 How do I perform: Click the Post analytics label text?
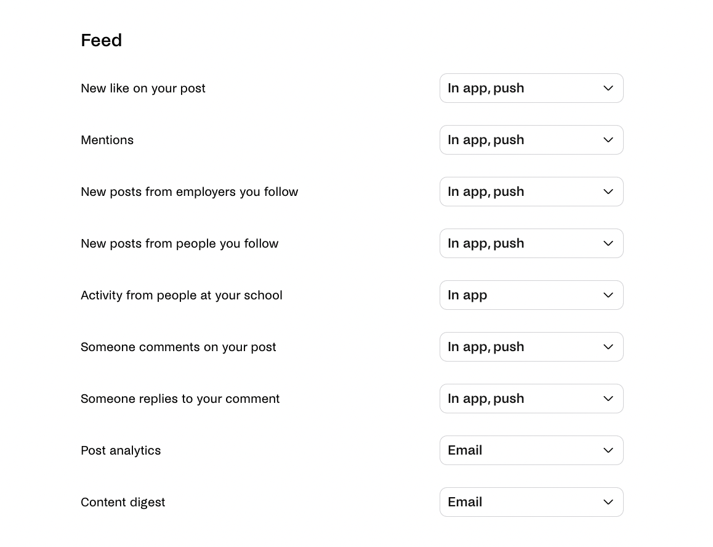(x=121, y=450)
